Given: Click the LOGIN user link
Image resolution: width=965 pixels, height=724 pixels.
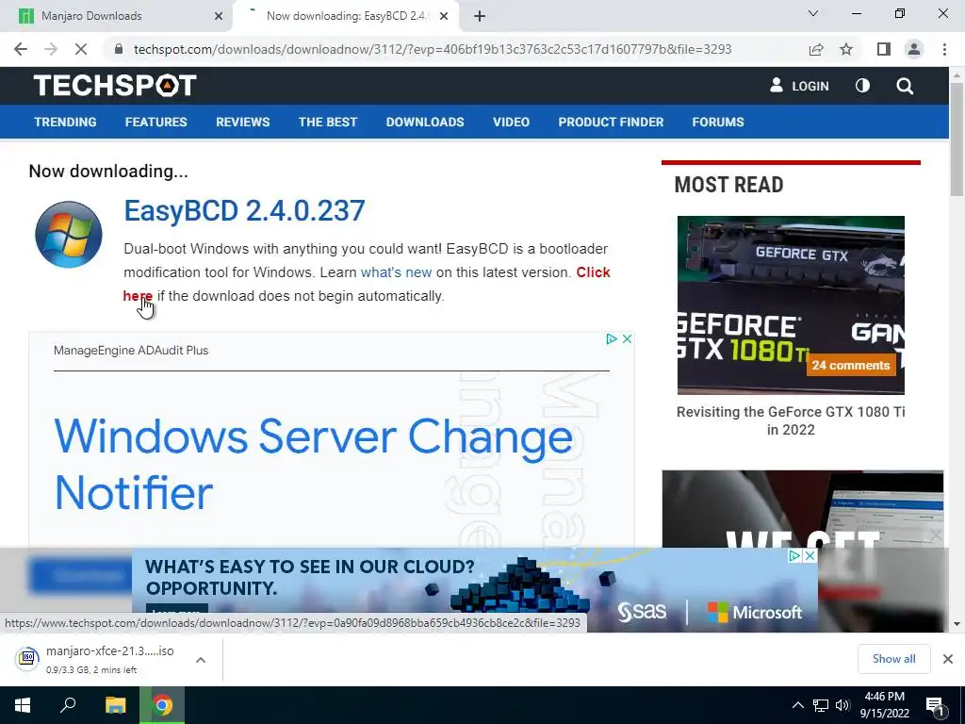Looking at the screenshot, I should coord(799,86).
